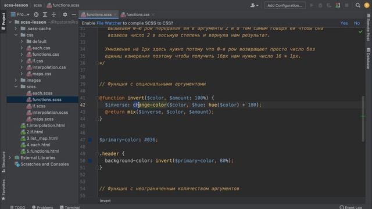Open the Remote Host side tab
This screenshot has height=209, width=372.
[x=369, y=27]
